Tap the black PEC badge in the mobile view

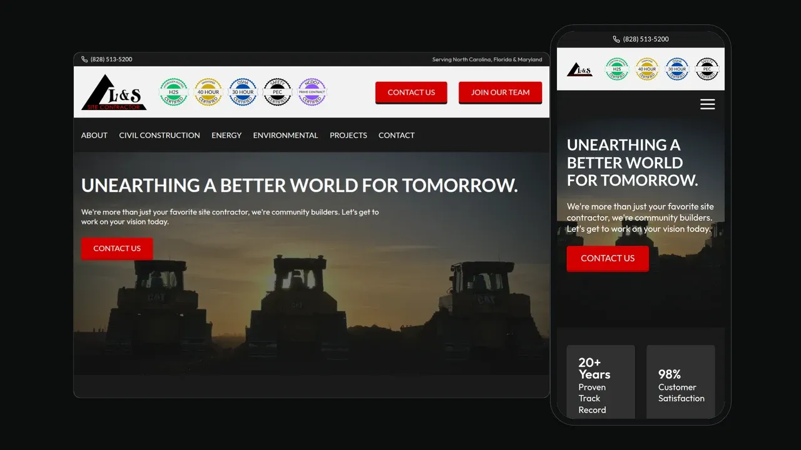(707, 69)
